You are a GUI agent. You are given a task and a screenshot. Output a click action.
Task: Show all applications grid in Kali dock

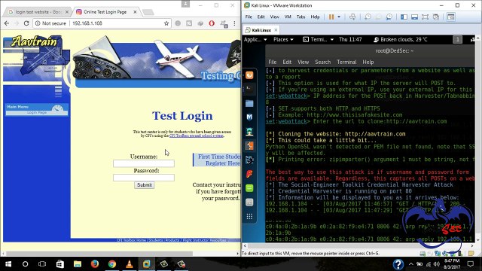249,217
